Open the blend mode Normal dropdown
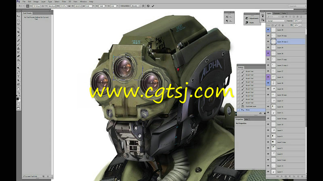The image size is (323, 181). point(276,21)
